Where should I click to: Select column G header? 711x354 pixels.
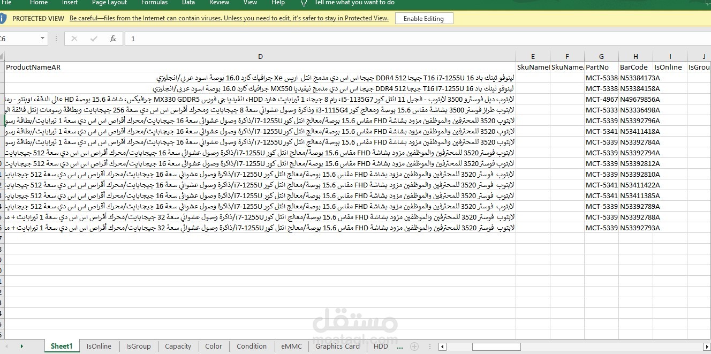(x=602, y=56)
